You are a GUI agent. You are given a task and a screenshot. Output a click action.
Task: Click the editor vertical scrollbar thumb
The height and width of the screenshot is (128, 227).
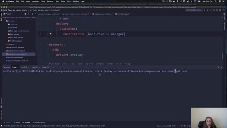pyautogui.click(x=222, y=56)
